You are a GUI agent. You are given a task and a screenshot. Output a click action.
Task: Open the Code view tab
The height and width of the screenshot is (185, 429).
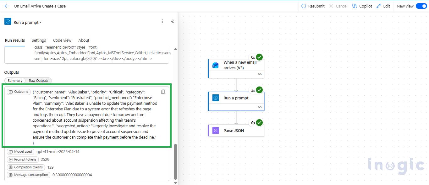tap(62, 40)
